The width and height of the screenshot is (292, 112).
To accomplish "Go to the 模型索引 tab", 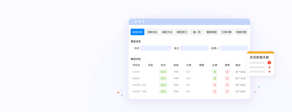I will tap(182, 32).
